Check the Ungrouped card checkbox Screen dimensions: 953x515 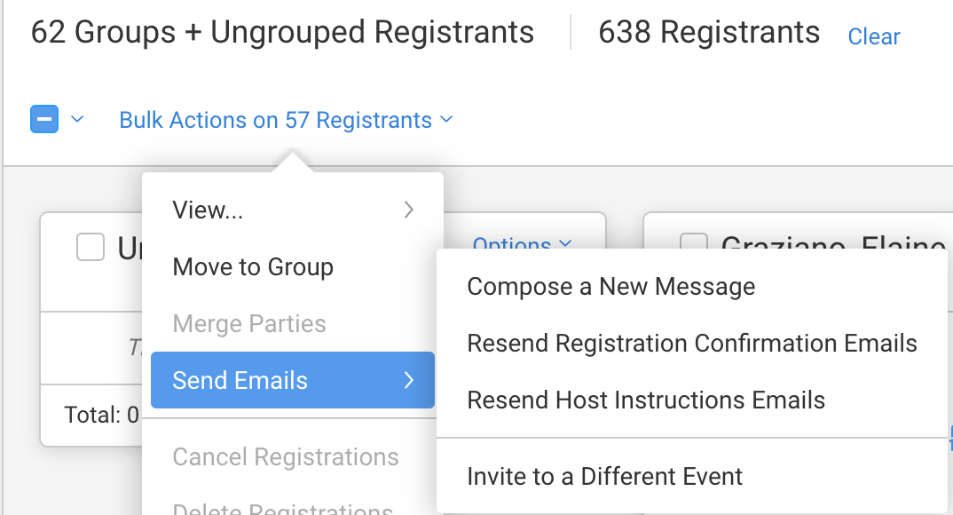pos(91,247)
